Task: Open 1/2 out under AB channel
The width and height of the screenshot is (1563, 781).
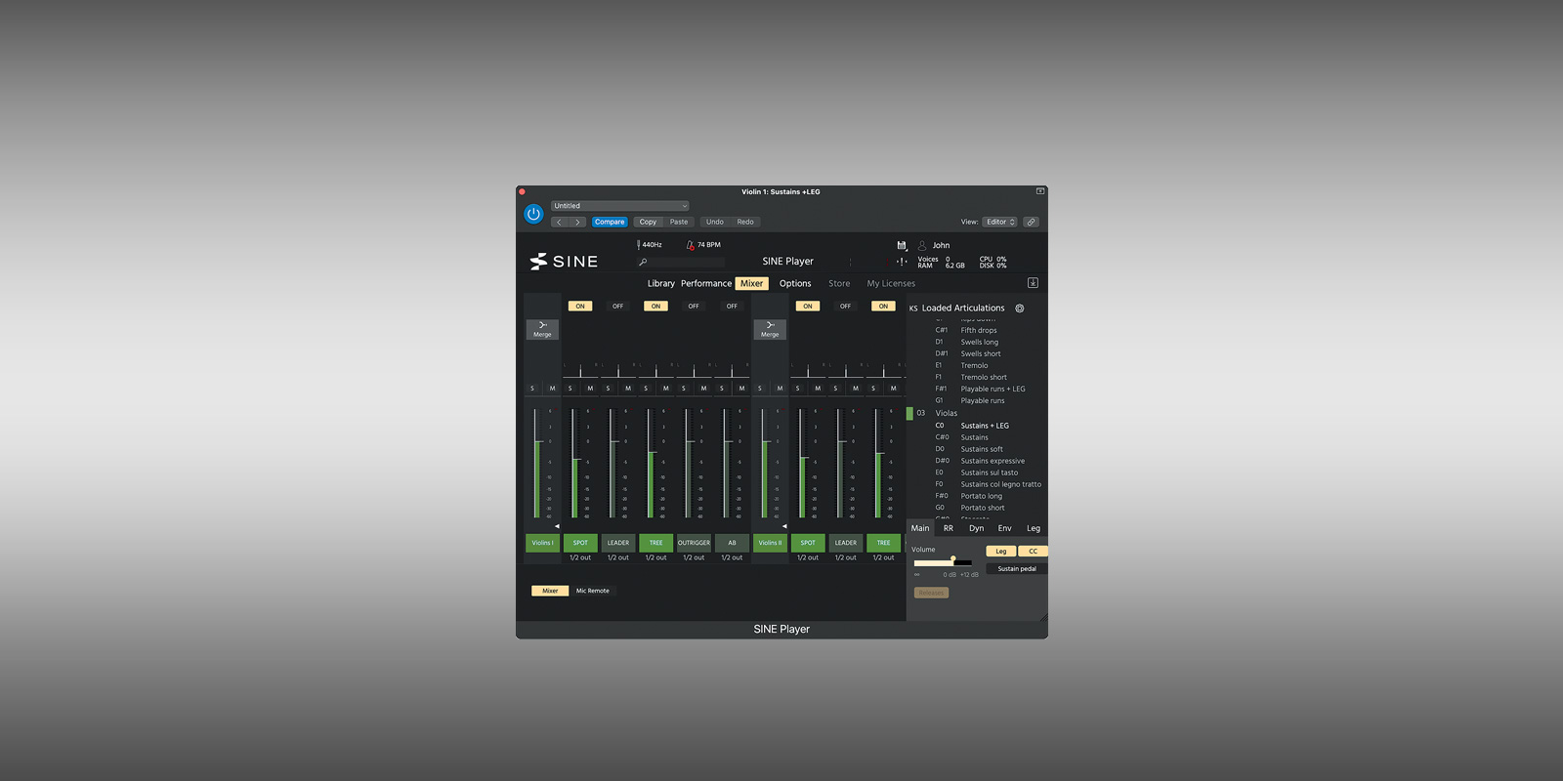Action: (x=732, y=557)
